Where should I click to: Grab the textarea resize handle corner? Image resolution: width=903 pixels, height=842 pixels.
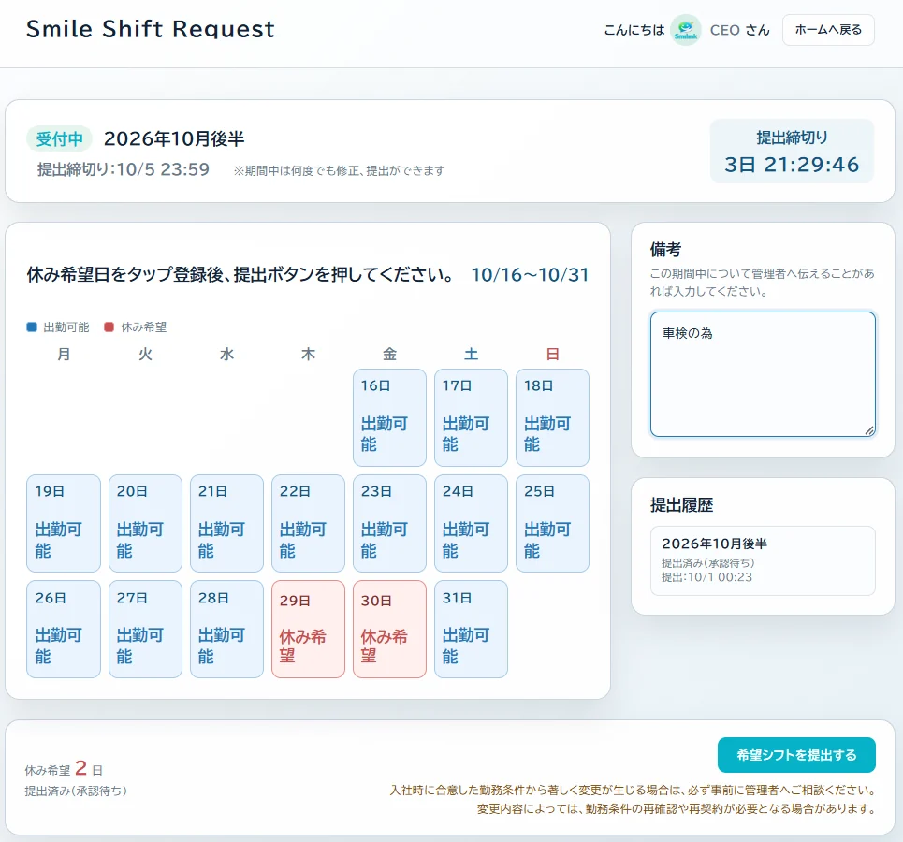tap(869, 430)
